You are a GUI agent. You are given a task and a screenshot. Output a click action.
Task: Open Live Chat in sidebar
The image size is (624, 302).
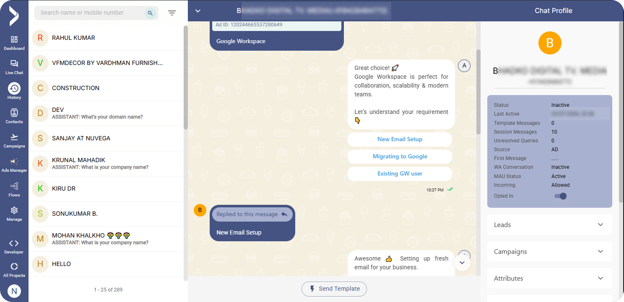14,67
